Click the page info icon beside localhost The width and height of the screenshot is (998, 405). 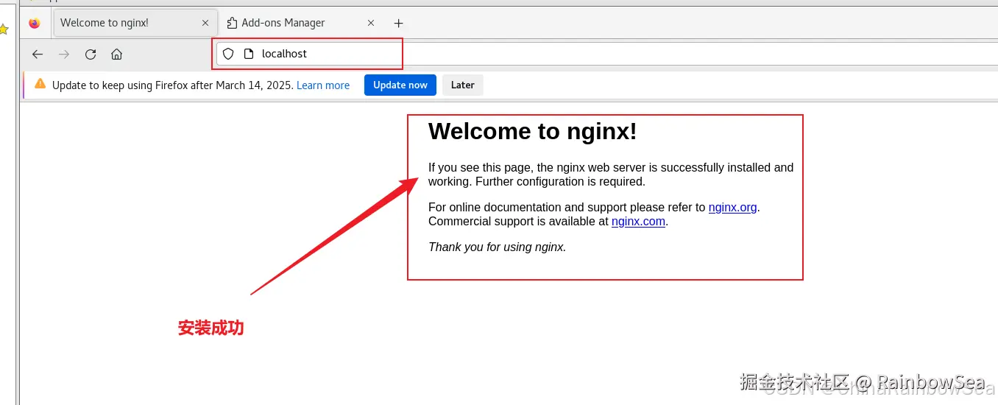click(x=249, y=54)
